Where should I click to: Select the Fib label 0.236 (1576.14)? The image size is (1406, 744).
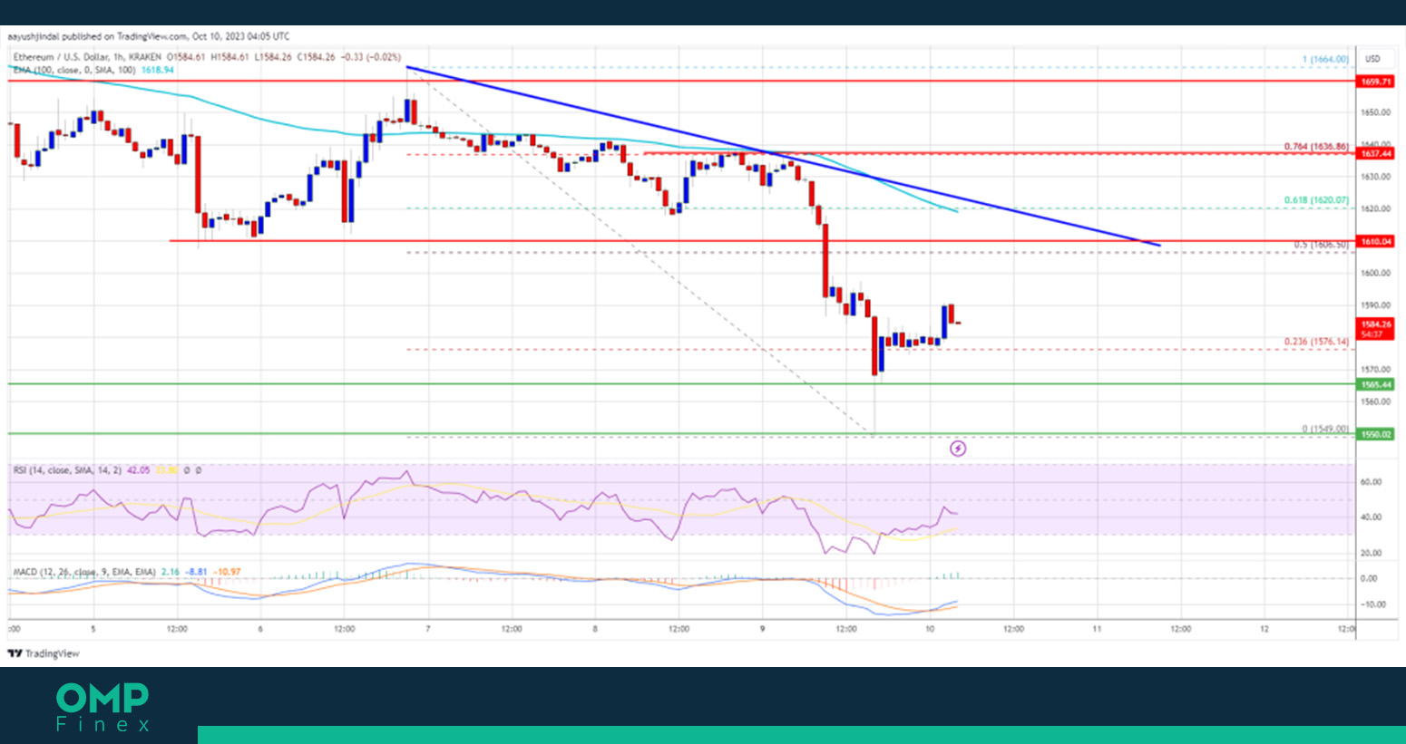pos(1316,342)
